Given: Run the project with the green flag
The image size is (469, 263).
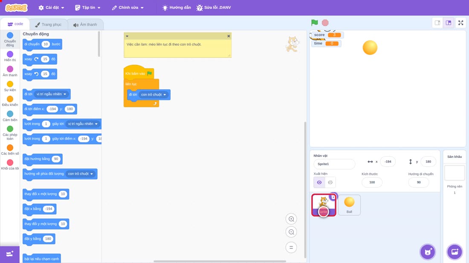Looking at the screenshot, I should click(x=314, y=23).
